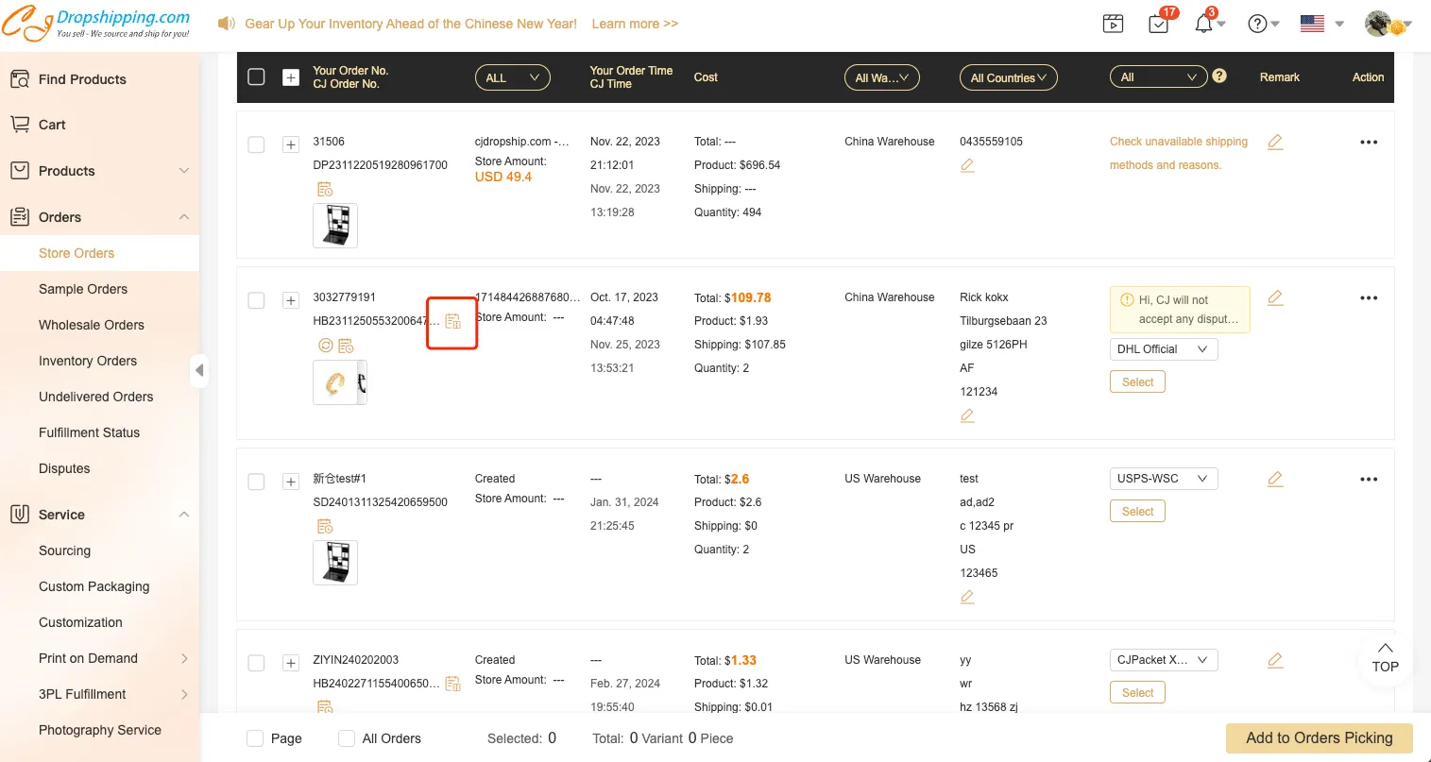Click the remark edit pencil for order 31506
The image size is (1431, 762).
1275,142
